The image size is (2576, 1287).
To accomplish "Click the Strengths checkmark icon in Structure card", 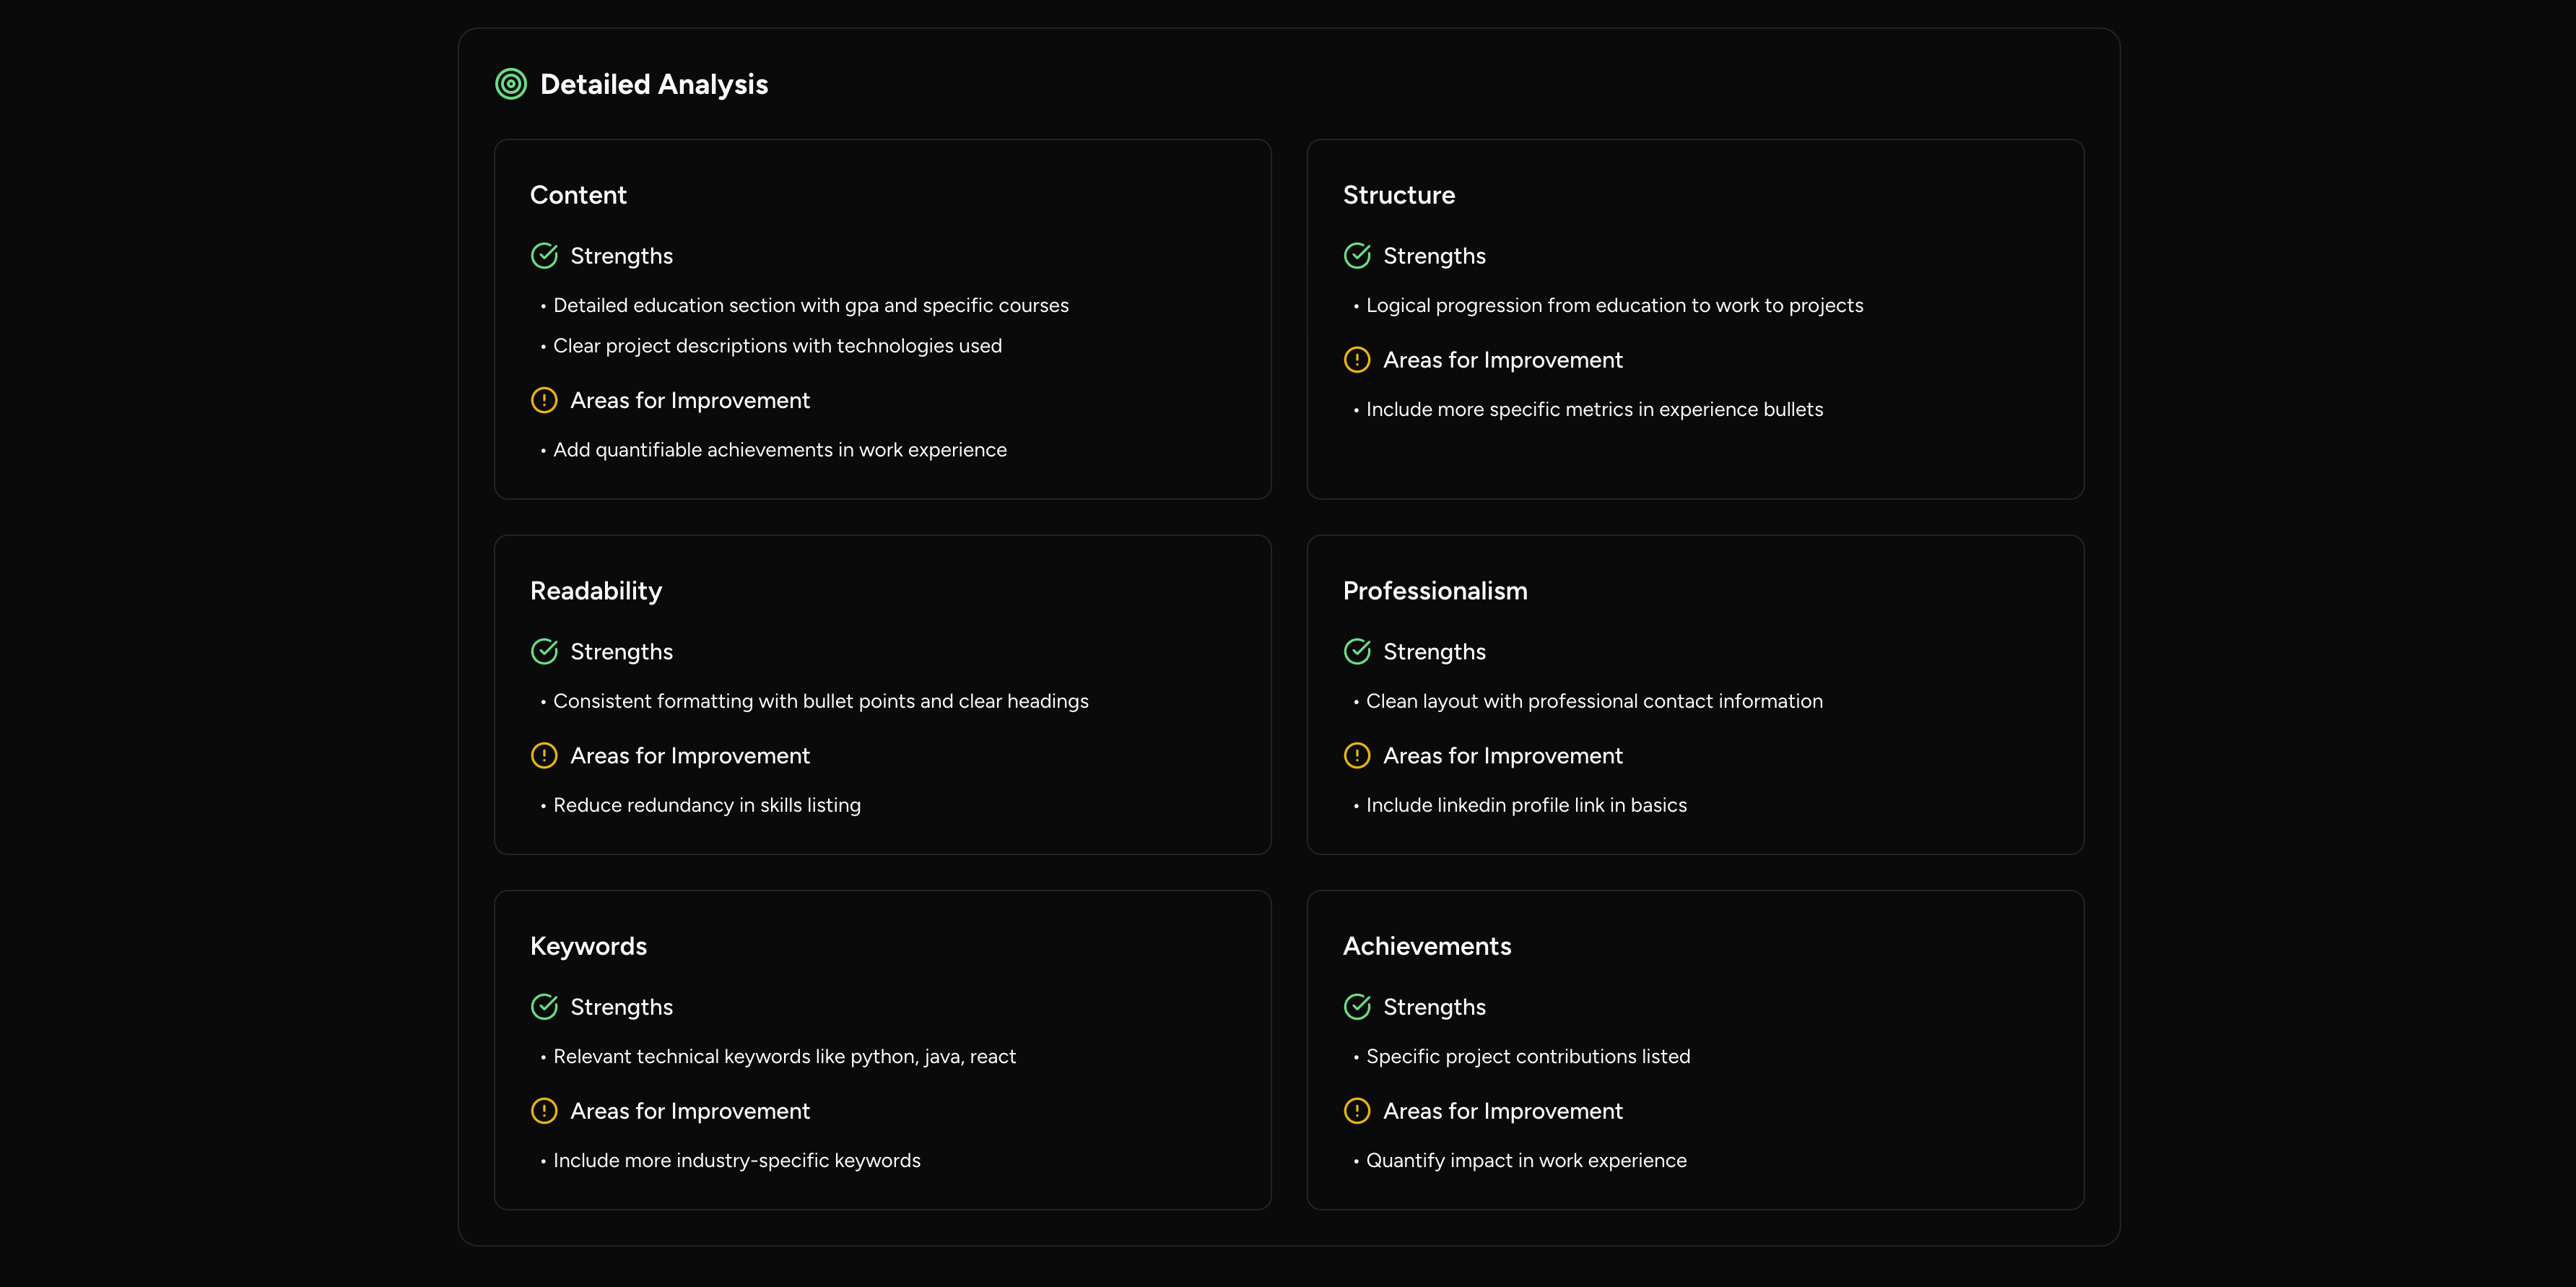I will pos(1357,256).
